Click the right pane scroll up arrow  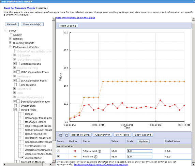coord(193,19)
